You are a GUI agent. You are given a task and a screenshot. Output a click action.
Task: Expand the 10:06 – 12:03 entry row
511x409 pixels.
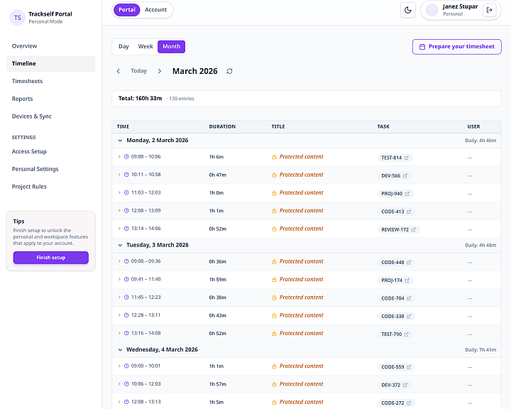click(x=119, y=384)
